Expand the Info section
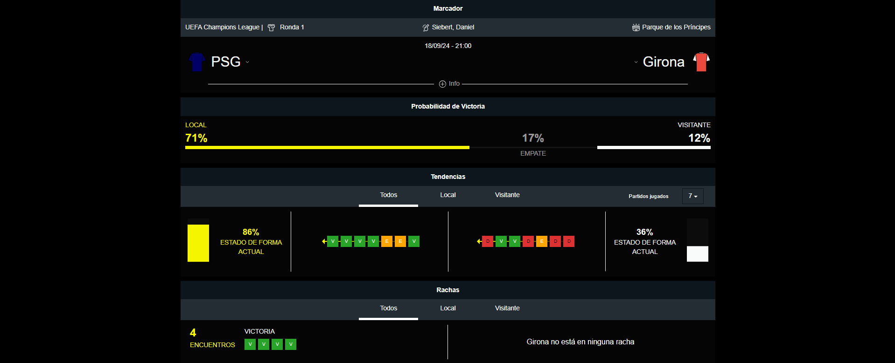This screenshot has height=363, width=895. [x=449, y=84]
